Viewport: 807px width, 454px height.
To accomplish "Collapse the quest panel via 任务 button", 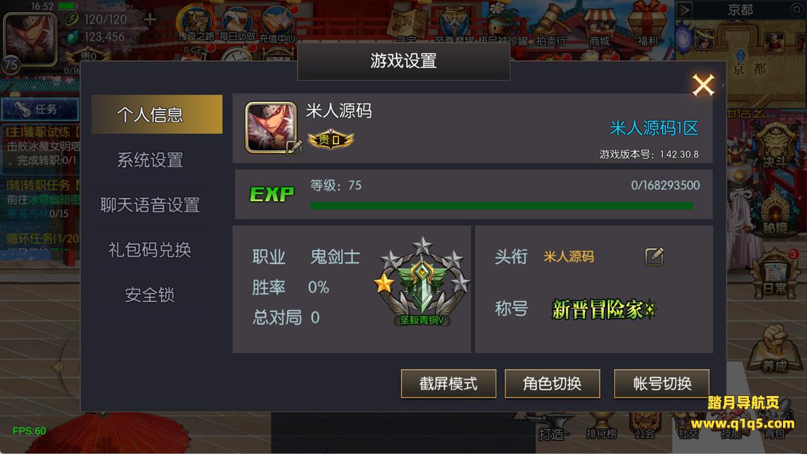I will click(39, 109).
